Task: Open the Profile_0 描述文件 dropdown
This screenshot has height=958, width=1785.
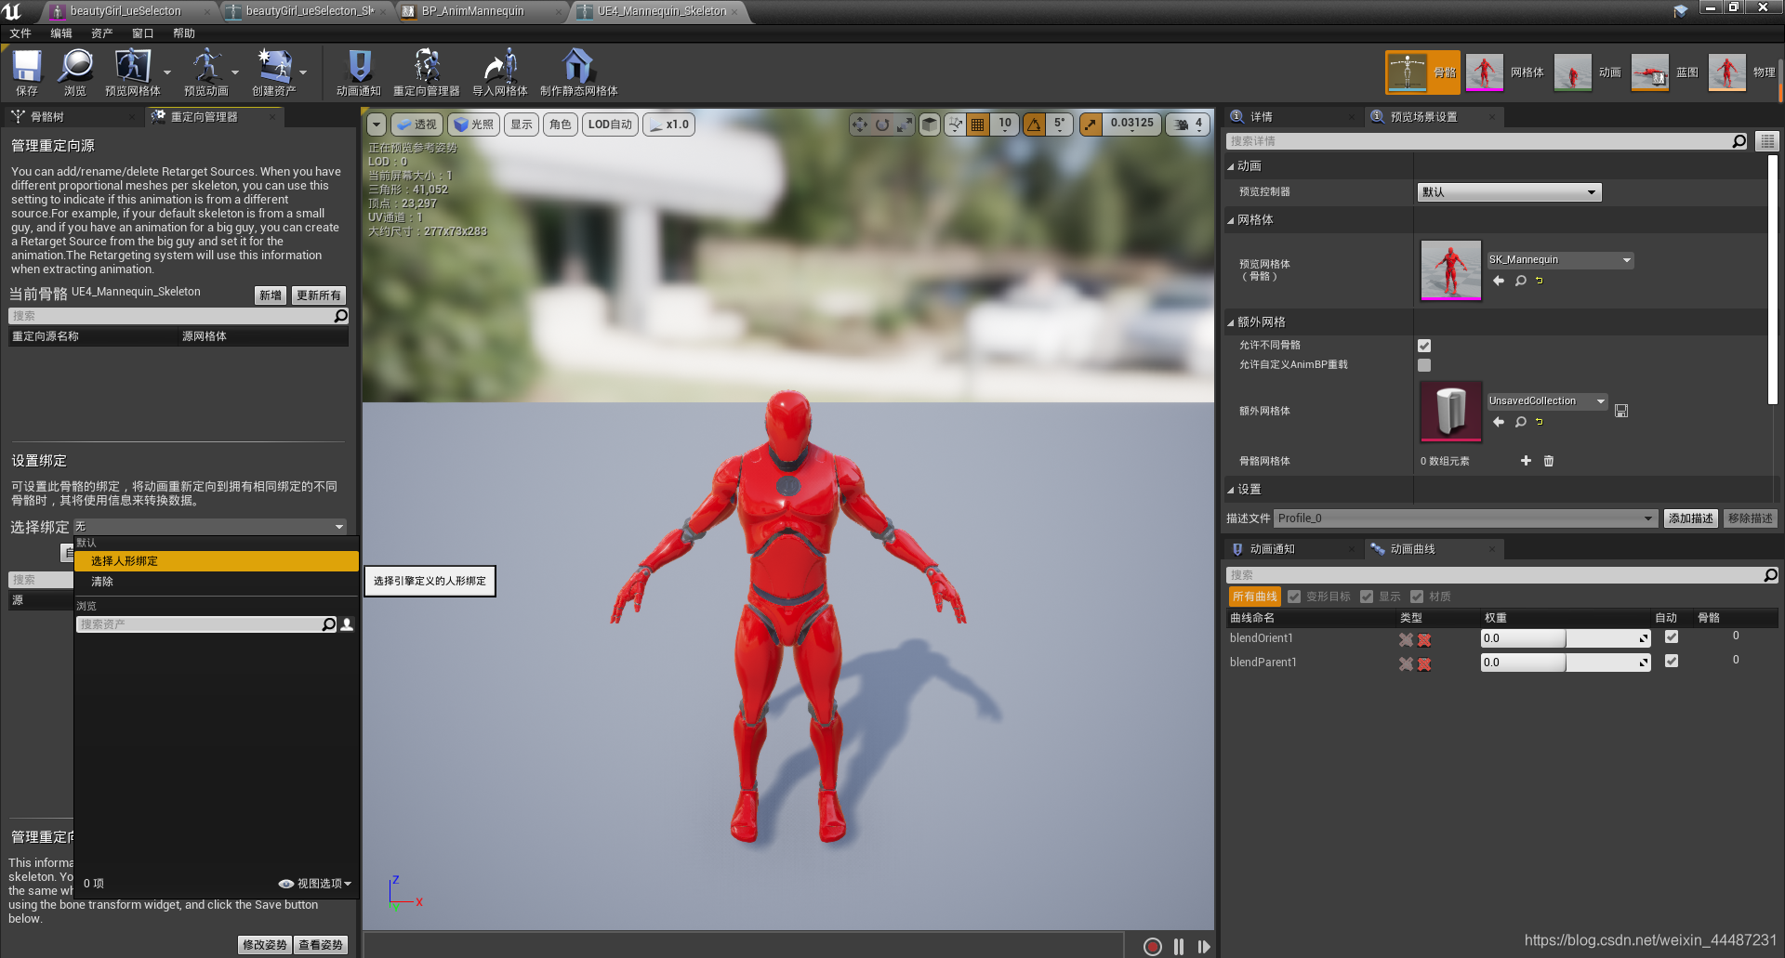Action: 1465,518
